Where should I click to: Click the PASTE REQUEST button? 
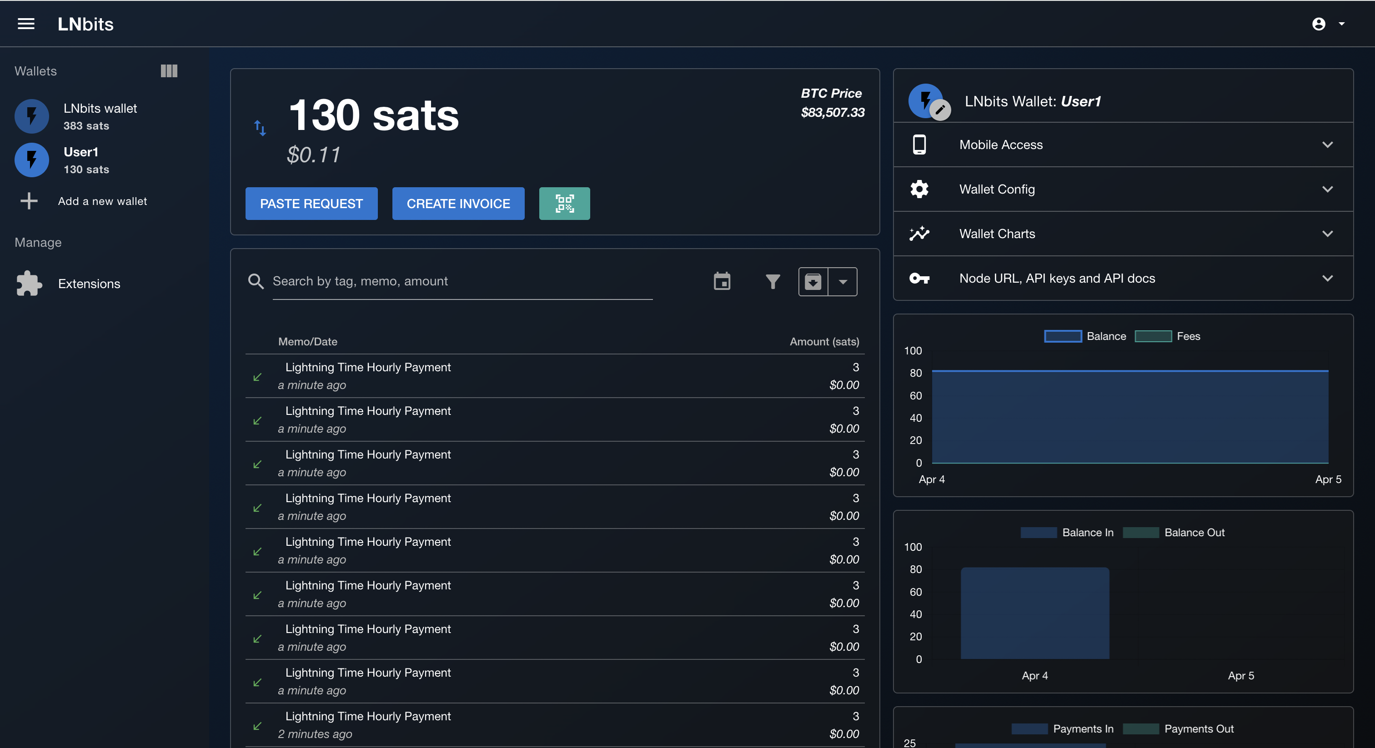tap(311, 203)
